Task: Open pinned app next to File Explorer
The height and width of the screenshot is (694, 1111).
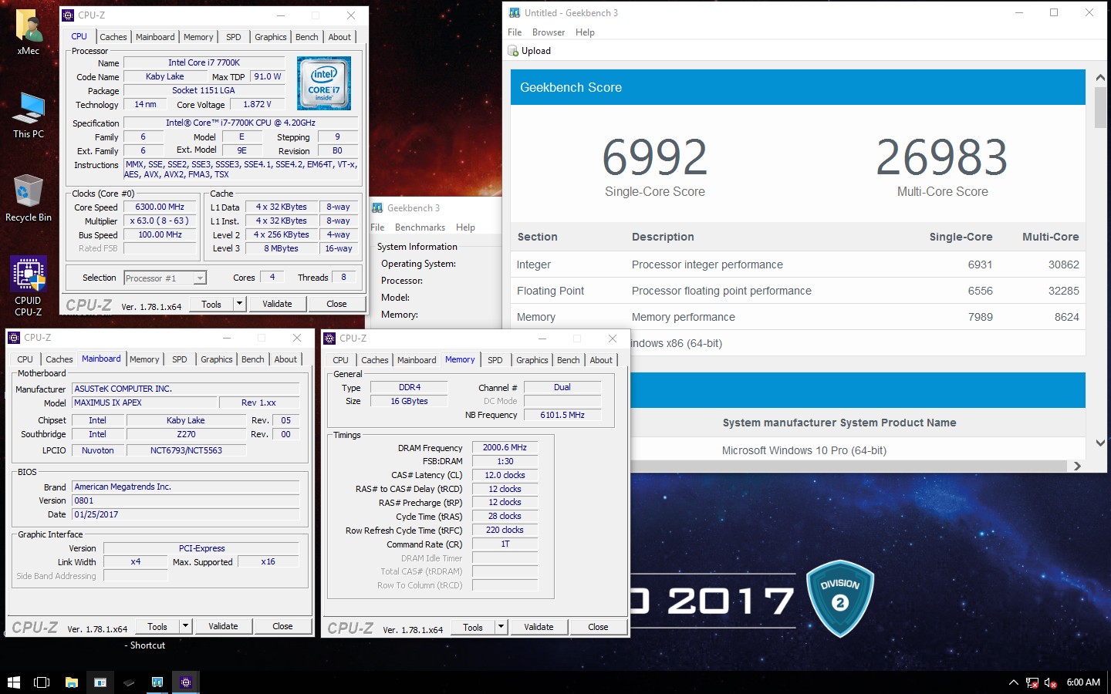Action: (100, 682)
